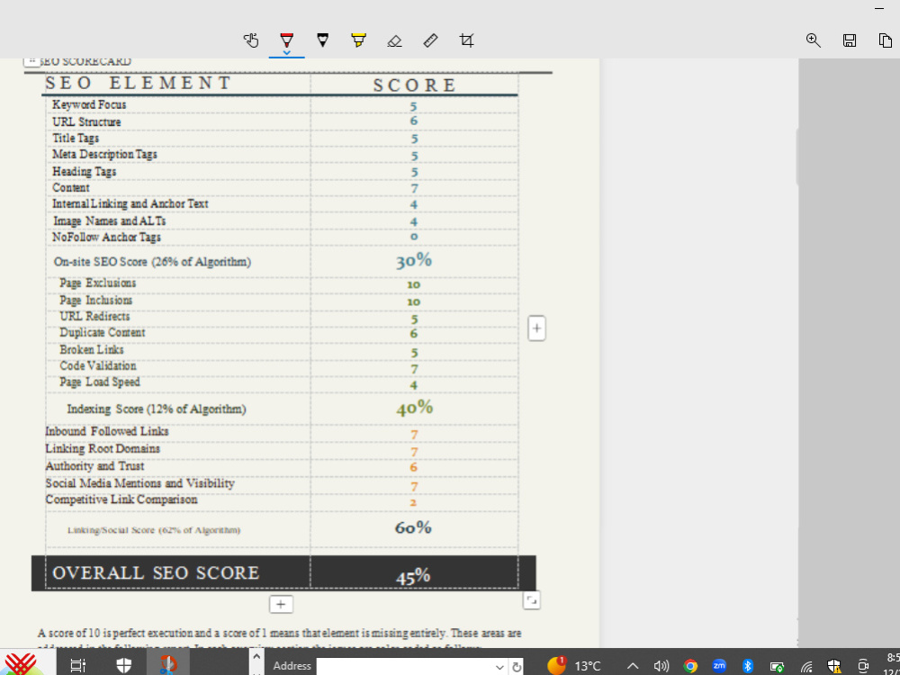Click the 30% On-site SEO score value
This screenshot has height=675, width=900.
pos(414,261)
